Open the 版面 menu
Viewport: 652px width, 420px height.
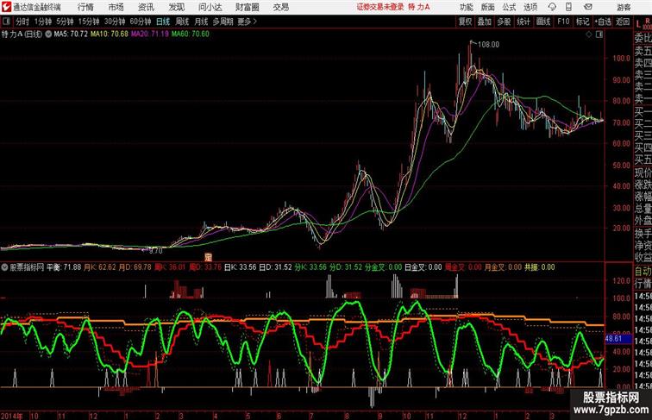pyautogui.click(x=488, y=7)
